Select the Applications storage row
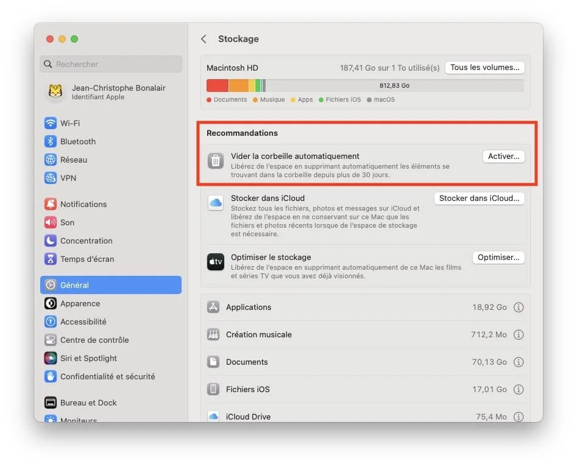 tap(365, 307)
